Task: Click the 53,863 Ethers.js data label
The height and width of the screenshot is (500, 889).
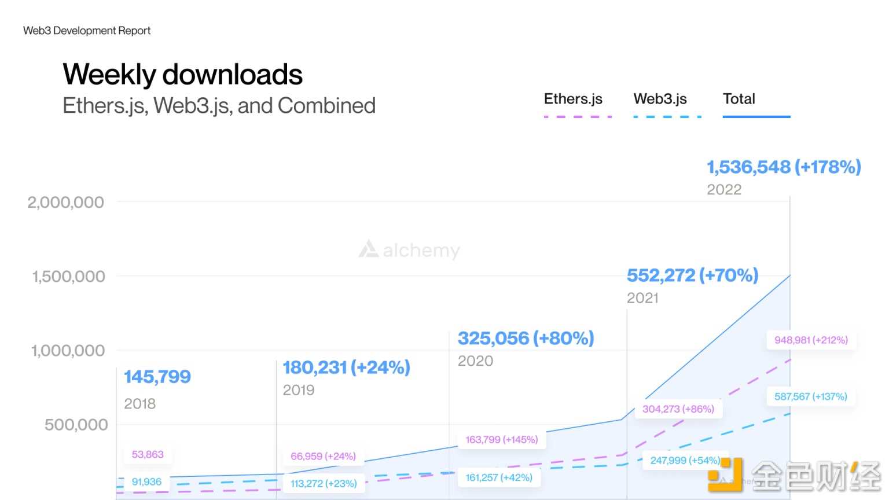Action: (x=148, y=455)
